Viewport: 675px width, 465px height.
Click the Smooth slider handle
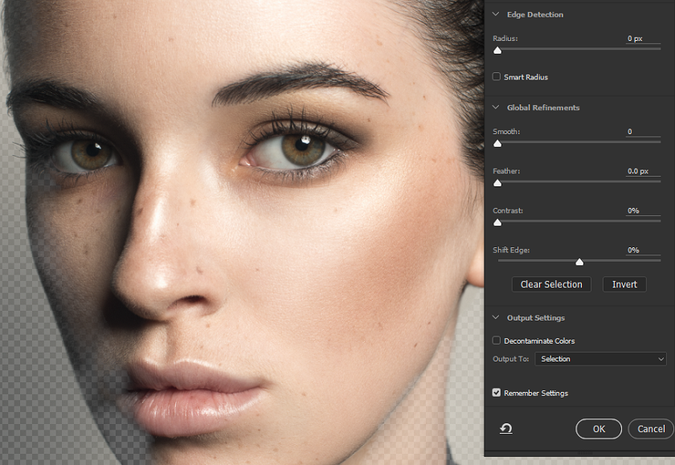tap(497, 144)
